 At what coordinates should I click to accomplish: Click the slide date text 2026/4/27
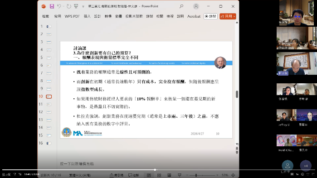point(197,134)
